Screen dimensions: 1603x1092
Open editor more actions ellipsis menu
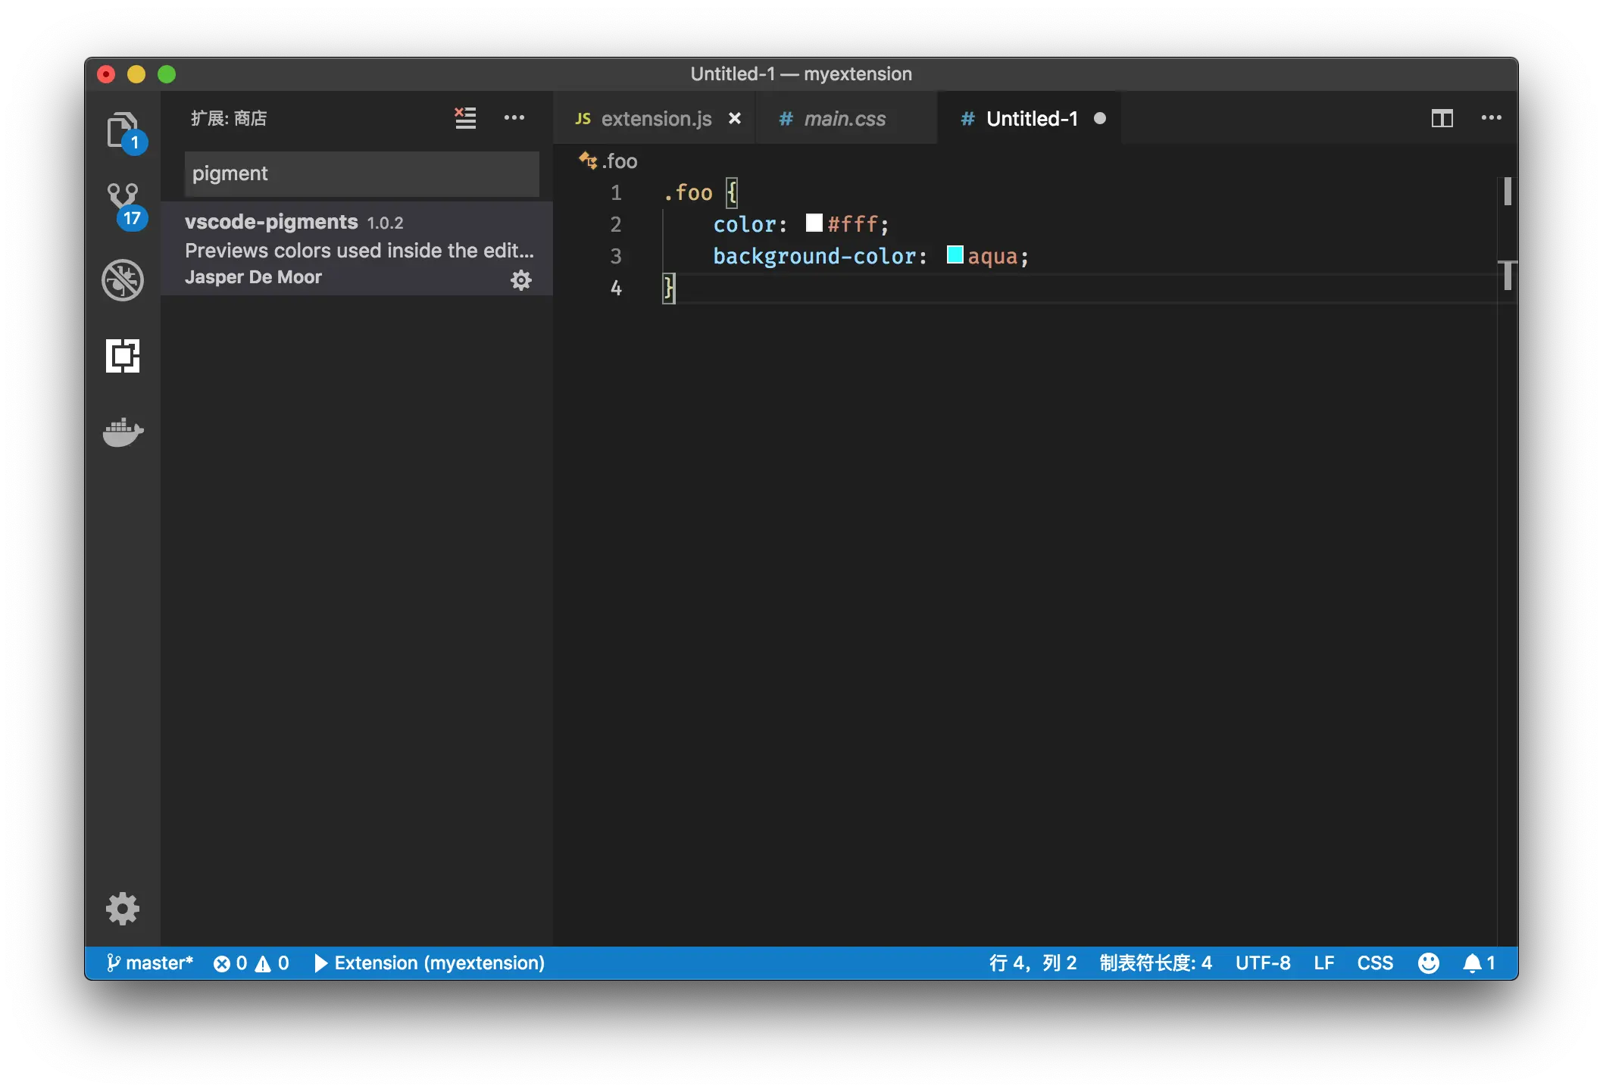click(1491, 118)
